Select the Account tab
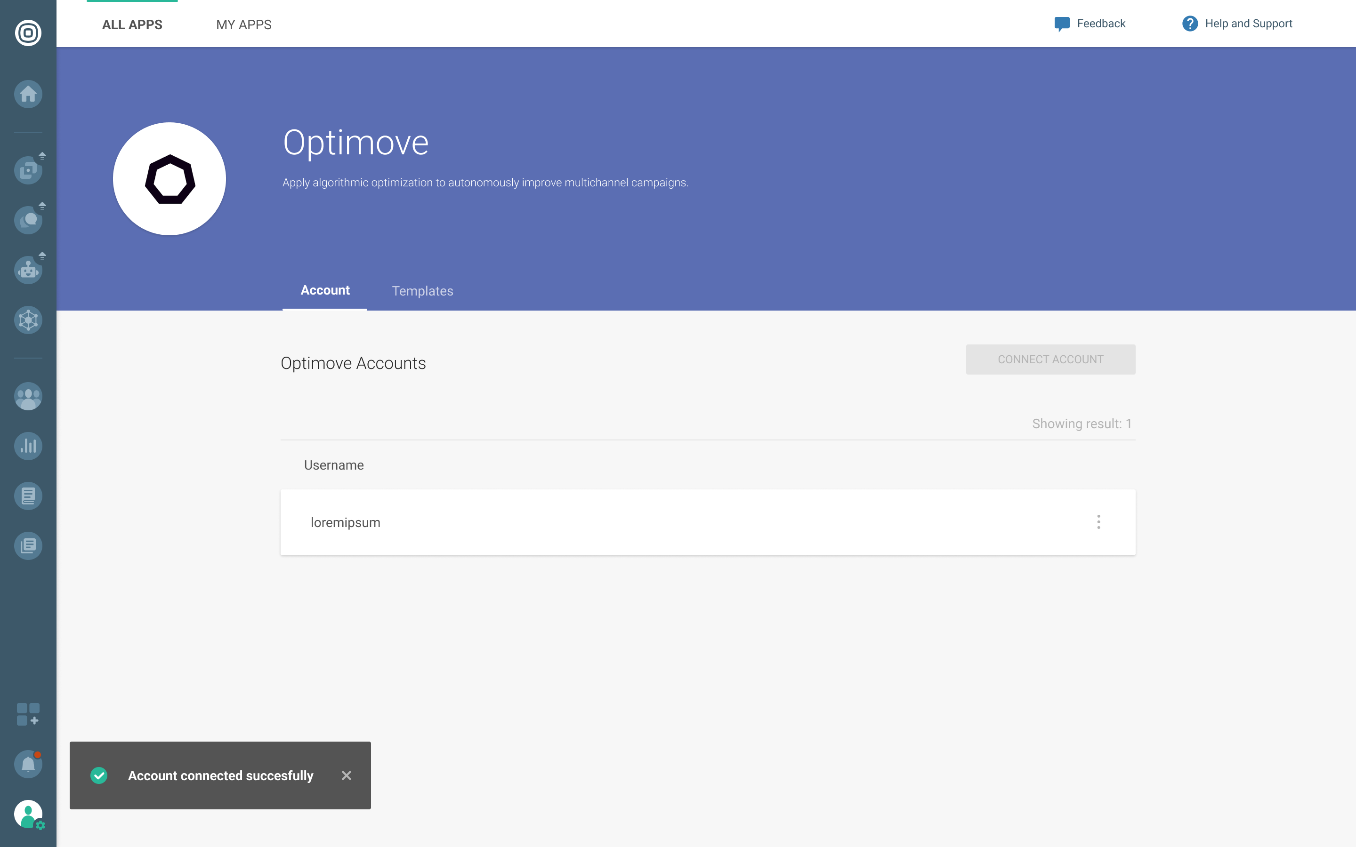The width and height of the screenshot is (1356, 847). [x=325, y=291]
